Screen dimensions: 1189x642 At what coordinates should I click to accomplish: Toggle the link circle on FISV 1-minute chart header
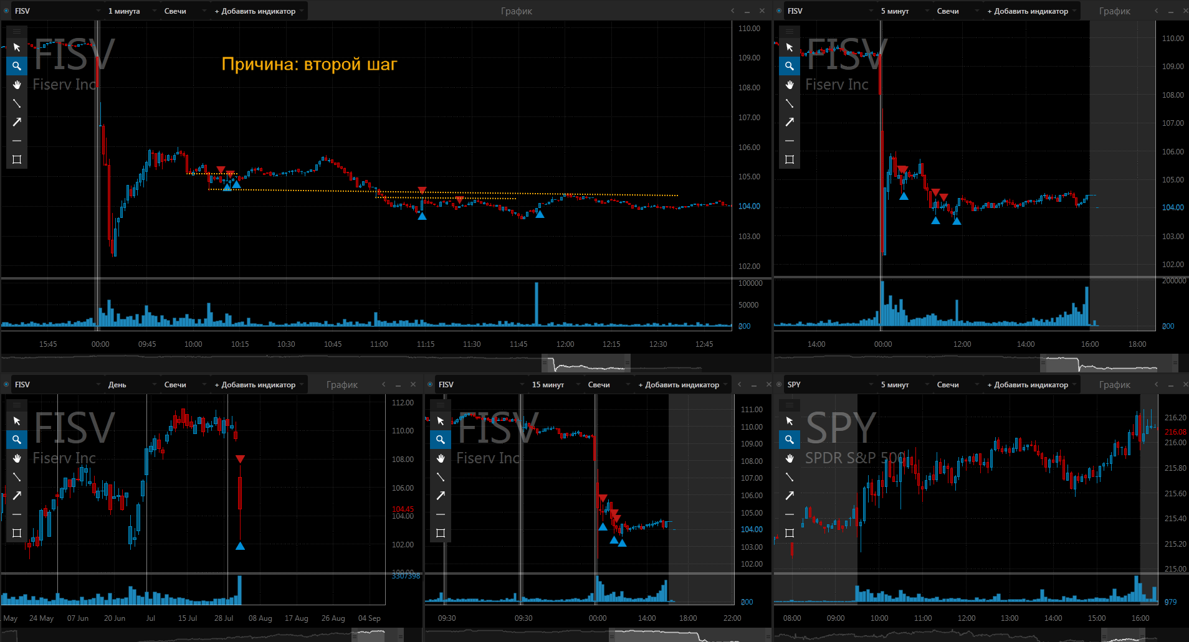6,11
